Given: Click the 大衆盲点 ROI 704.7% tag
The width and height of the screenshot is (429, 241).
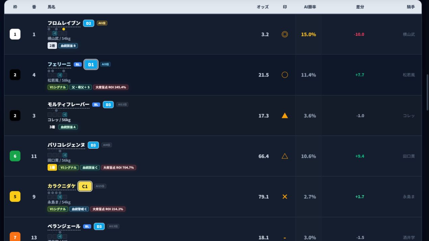Looking at the screenshot, I should (118, 168).
